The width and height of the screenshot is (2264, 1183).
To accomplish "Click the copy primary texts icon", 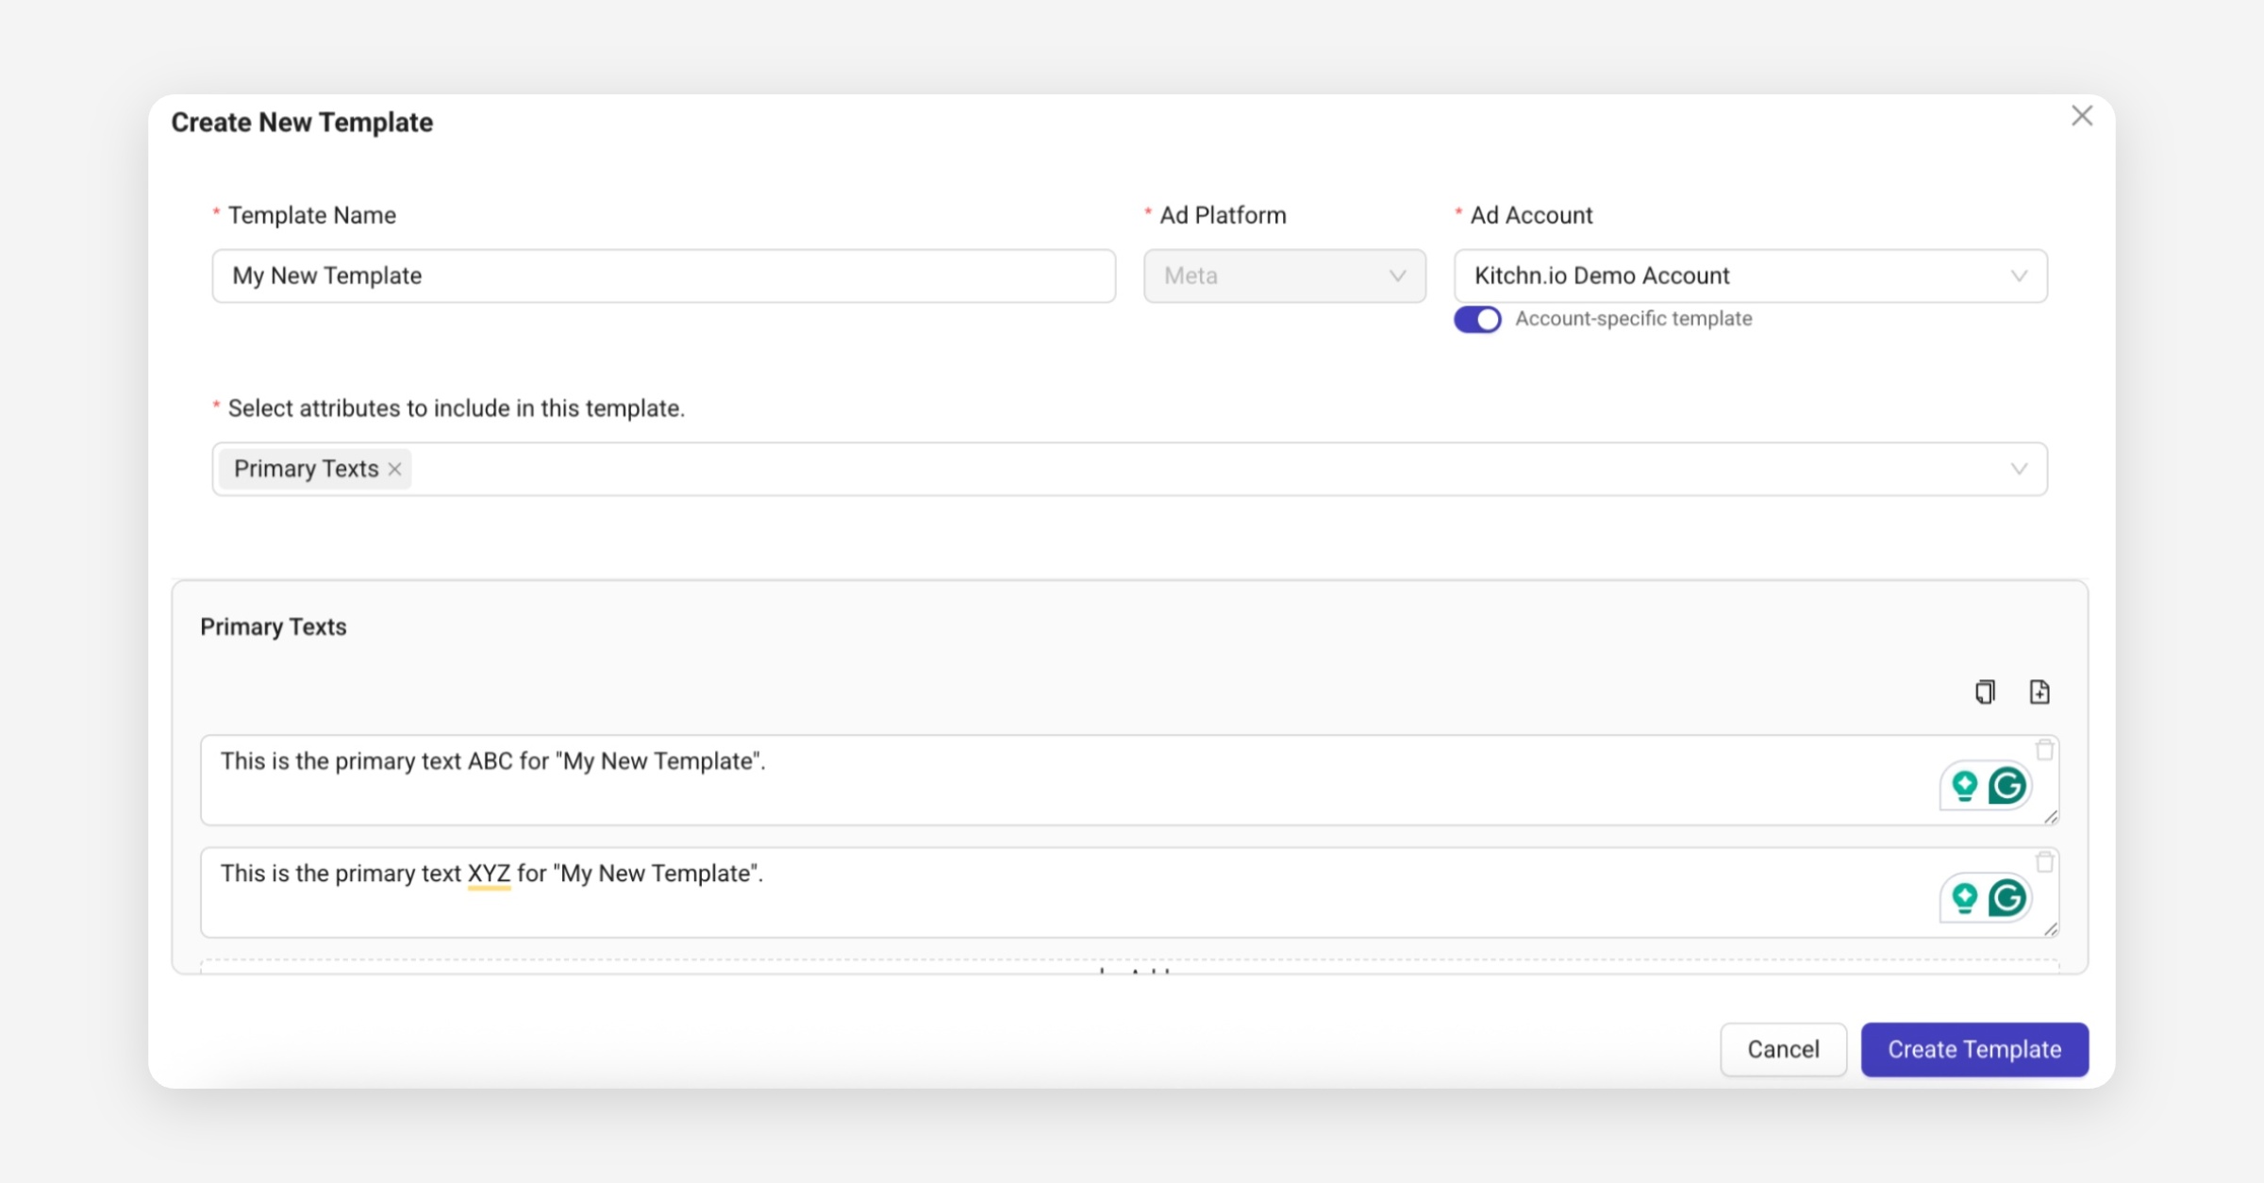I will 1985,691.
